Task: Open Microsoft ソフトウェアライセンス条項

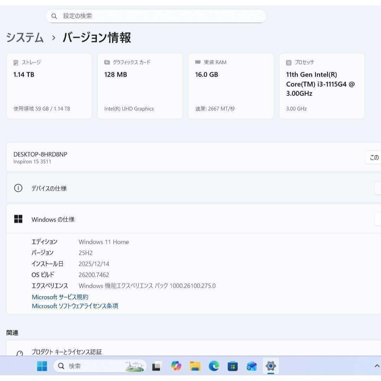Action: point(75,306)
